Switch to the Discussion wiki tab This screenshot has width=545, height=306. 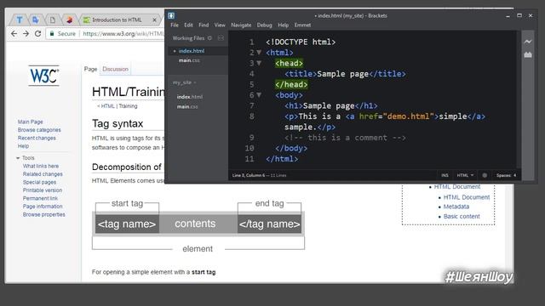coord(116,69)
